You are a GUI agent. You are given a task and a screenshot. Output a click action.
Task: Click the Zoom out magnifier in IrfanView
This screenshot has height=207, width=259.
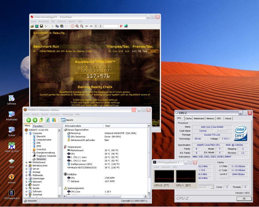(82, 26)
